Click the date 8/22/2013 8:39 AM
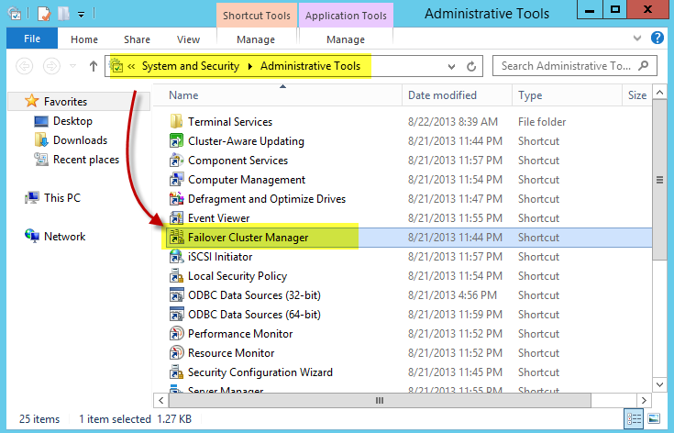 point(453,122)
